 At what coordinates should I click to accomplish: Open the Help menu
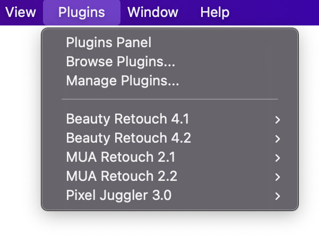coord(215,12)
